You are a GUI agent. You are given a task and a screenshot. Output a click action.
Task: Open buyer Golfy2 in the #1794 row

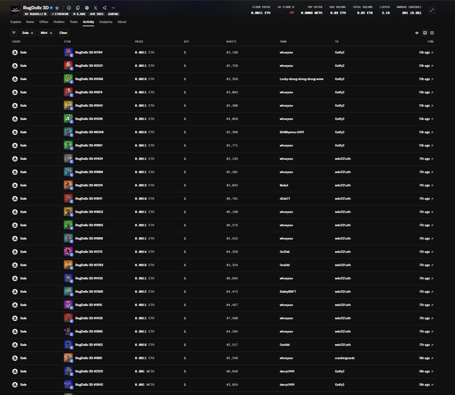click(340, 52)
